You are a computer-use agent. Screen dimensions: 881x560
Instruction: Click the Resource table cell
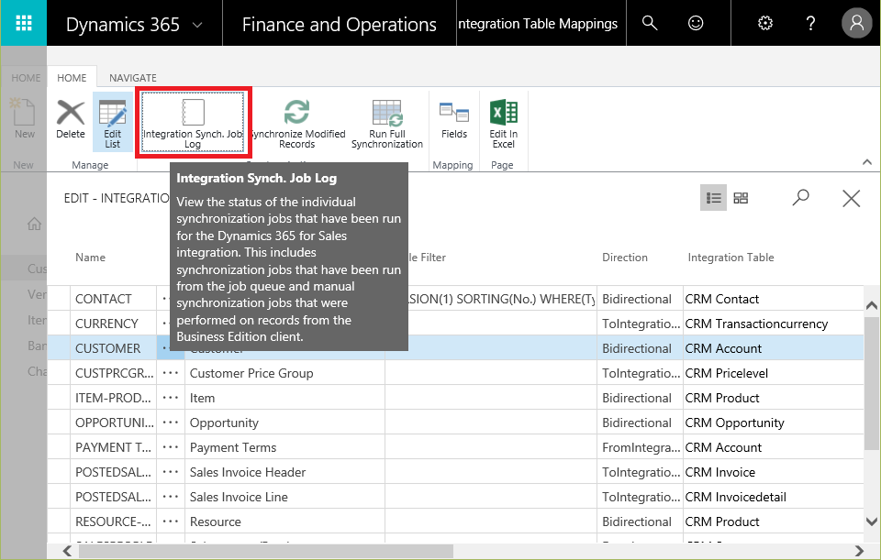click(x=284, y=522)
